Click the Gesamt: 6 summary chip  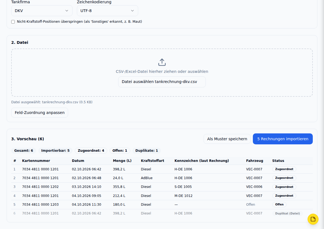pos(24,151)
